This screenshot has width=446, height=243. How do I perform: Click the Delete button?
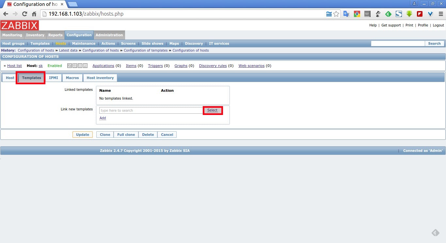148,135
